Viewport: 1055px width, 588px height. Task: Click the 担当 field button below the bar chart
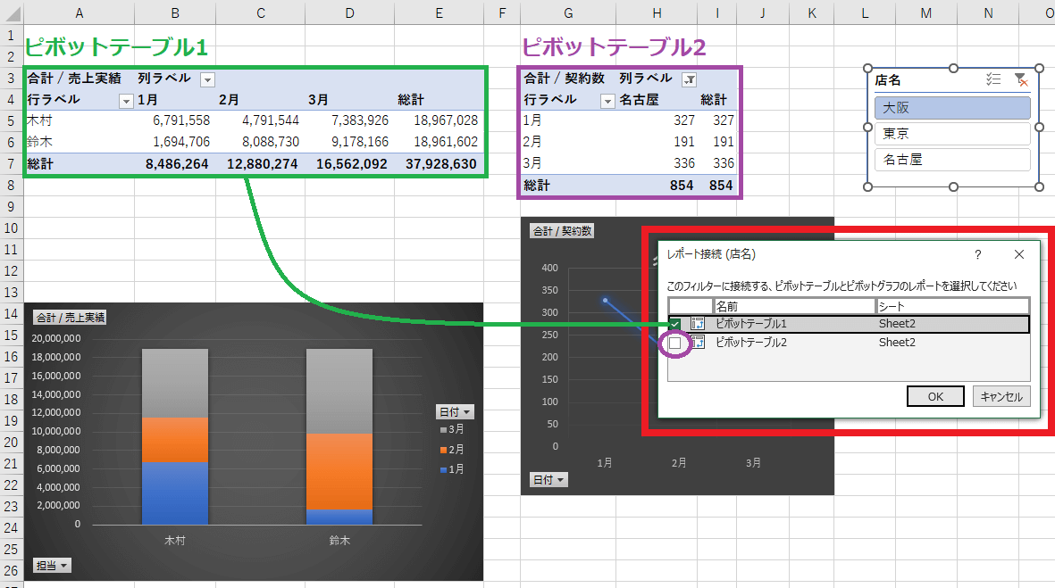pos(53,564)
